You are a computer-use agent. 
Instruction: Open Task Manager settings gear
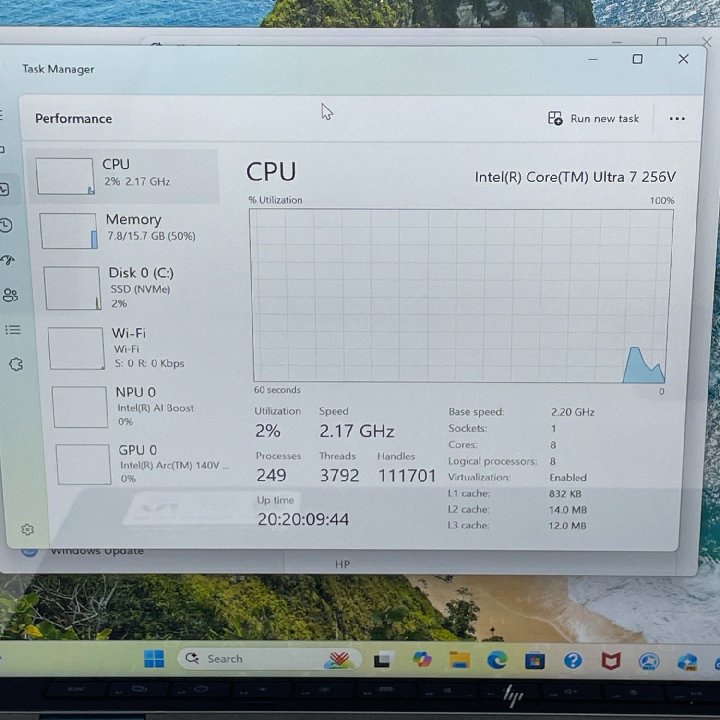[27, 529]
